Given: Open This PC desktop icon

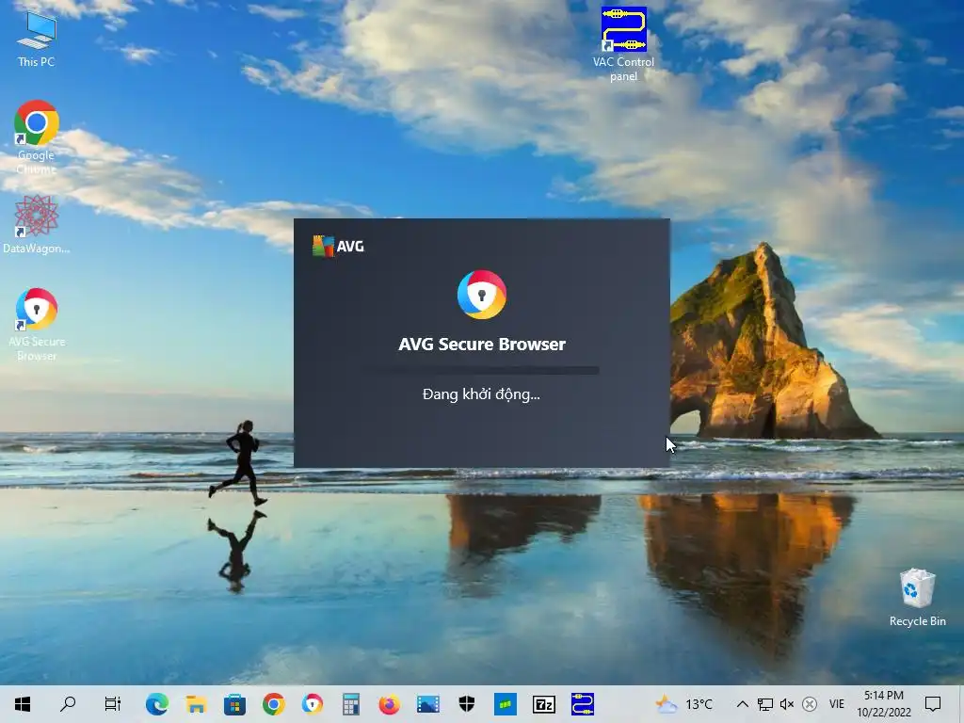Looking at the screenshot, I should (x=37, y=40).
